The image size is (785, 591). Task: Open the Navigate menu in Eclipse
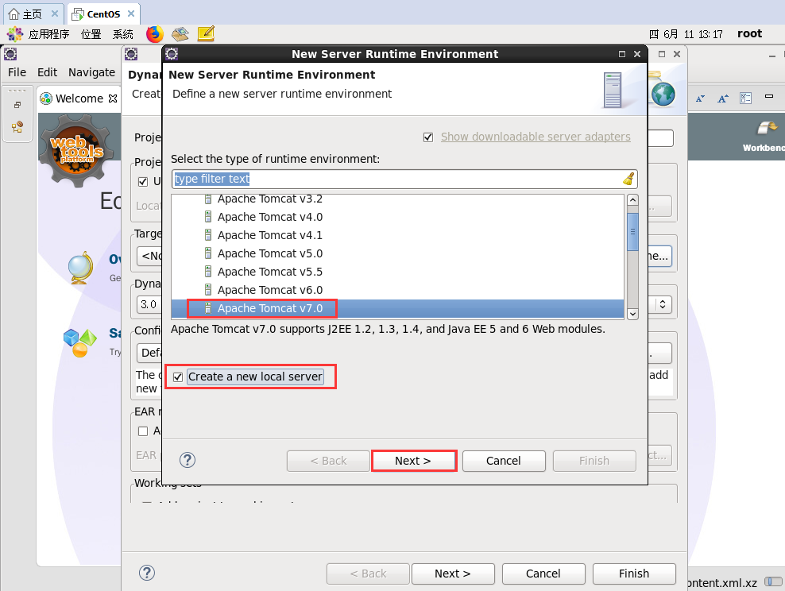pyautogui.click(x=91, y=72)
